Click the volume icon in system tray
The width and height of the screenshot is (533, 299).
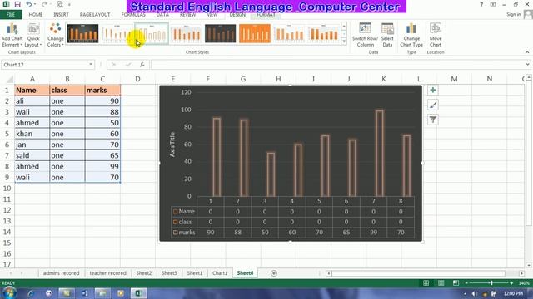click(475, 293)
